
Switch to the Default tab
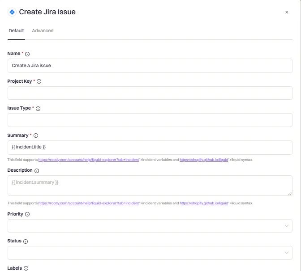pyautogui.click(x=16, y=31)
